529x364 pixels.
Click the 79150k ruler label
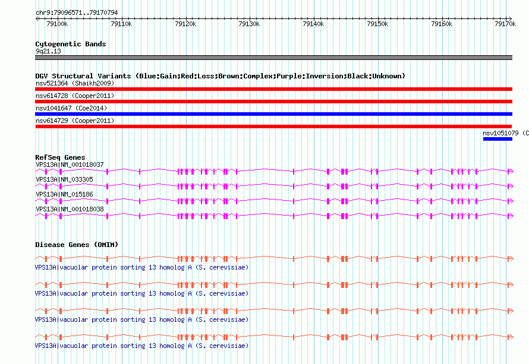(x=377, y=24)
